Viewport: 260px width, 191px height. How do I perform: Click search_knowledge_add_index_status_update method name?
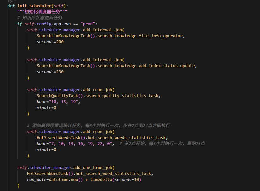click(146, 66)
